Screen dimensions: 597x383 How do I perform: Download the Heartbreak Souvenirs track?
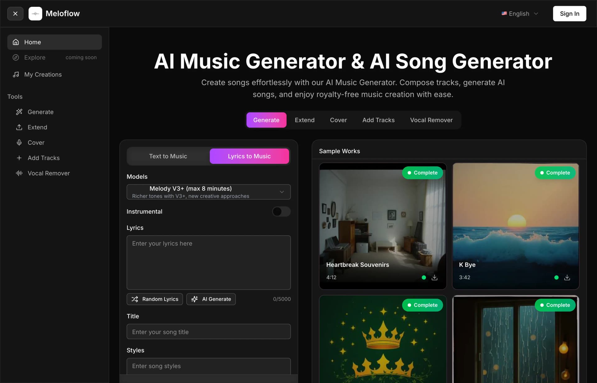434,277
